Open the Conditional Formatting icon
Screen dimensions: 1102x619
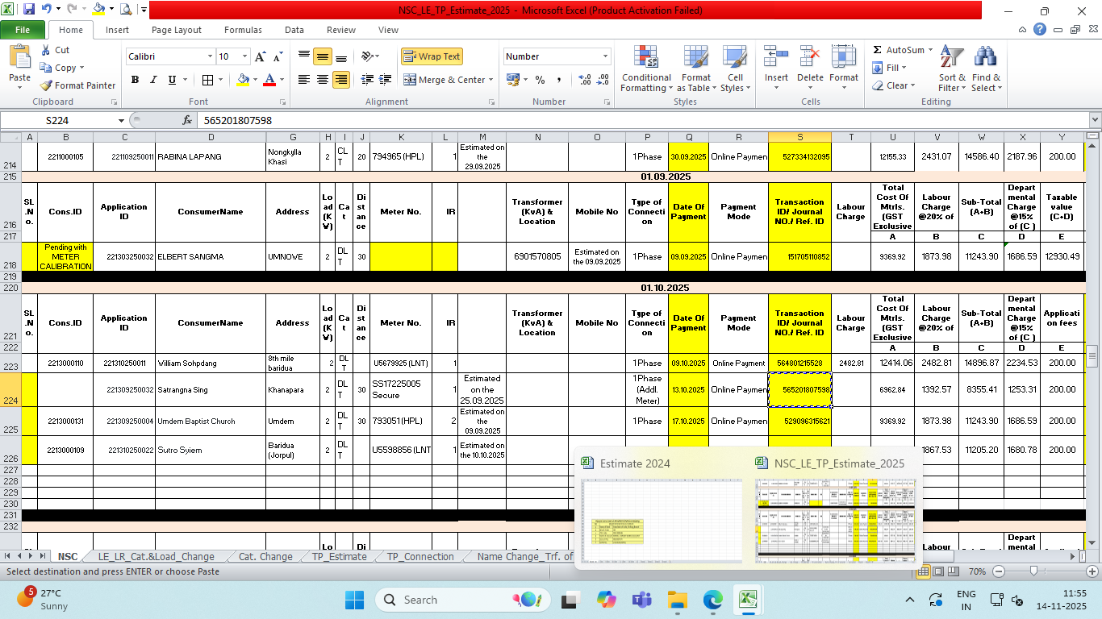point(645,57)
